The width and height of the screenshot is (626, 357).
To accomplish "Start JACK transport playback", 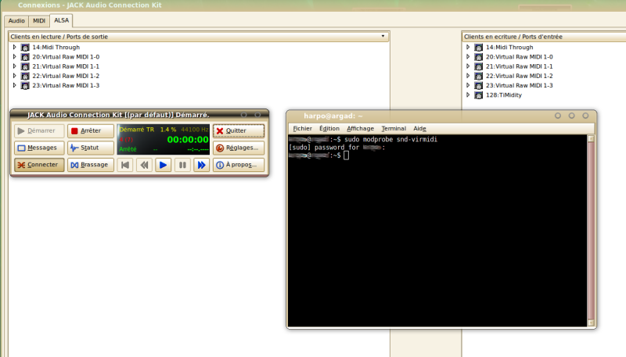I will click(163, 165).
